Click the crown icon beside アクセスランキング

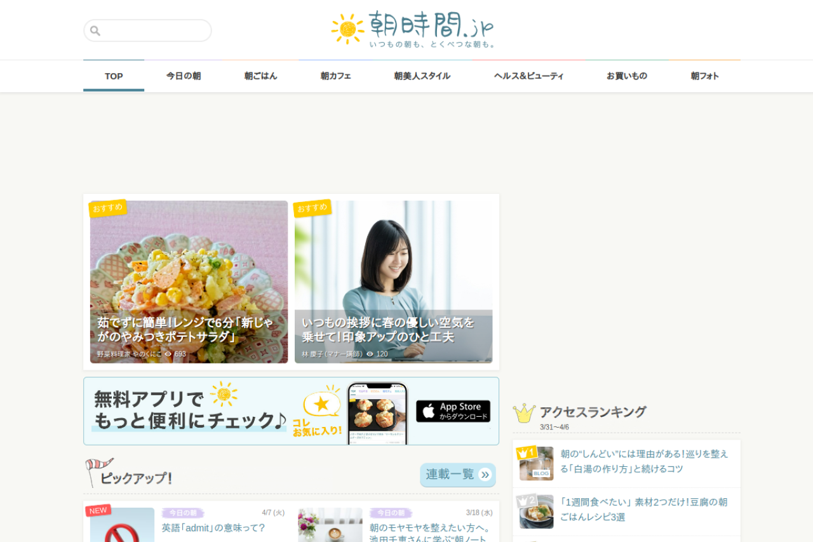pos(524,413)
